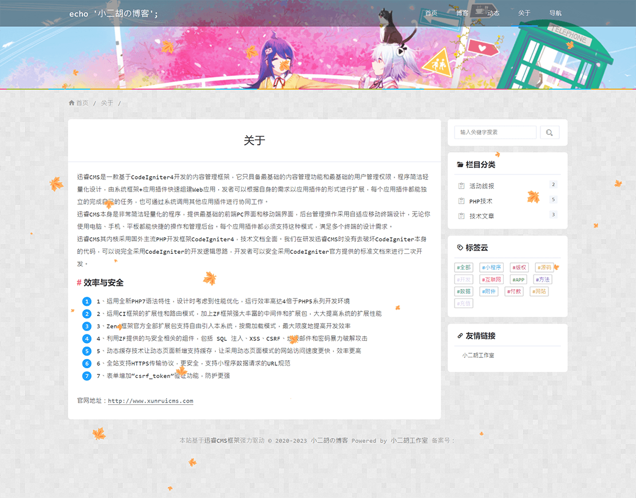Select the #充值 tag
Screen dimensions: 636x498
coord(464,303)
